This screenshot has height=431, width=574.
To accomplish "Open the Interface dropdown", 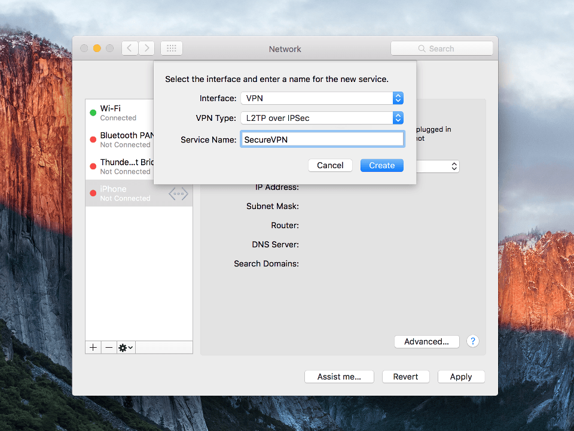I will point(398,98).
